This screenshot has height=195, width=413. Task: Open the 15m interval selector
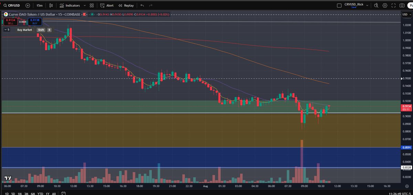coord(40,6)
